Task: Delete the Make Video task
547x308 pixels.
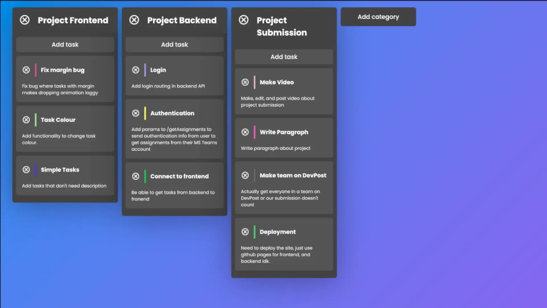Action: tap(245, 82)
